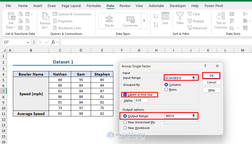Select row 7 header
This screenshot has height=144, width=252.
[3, 91]
